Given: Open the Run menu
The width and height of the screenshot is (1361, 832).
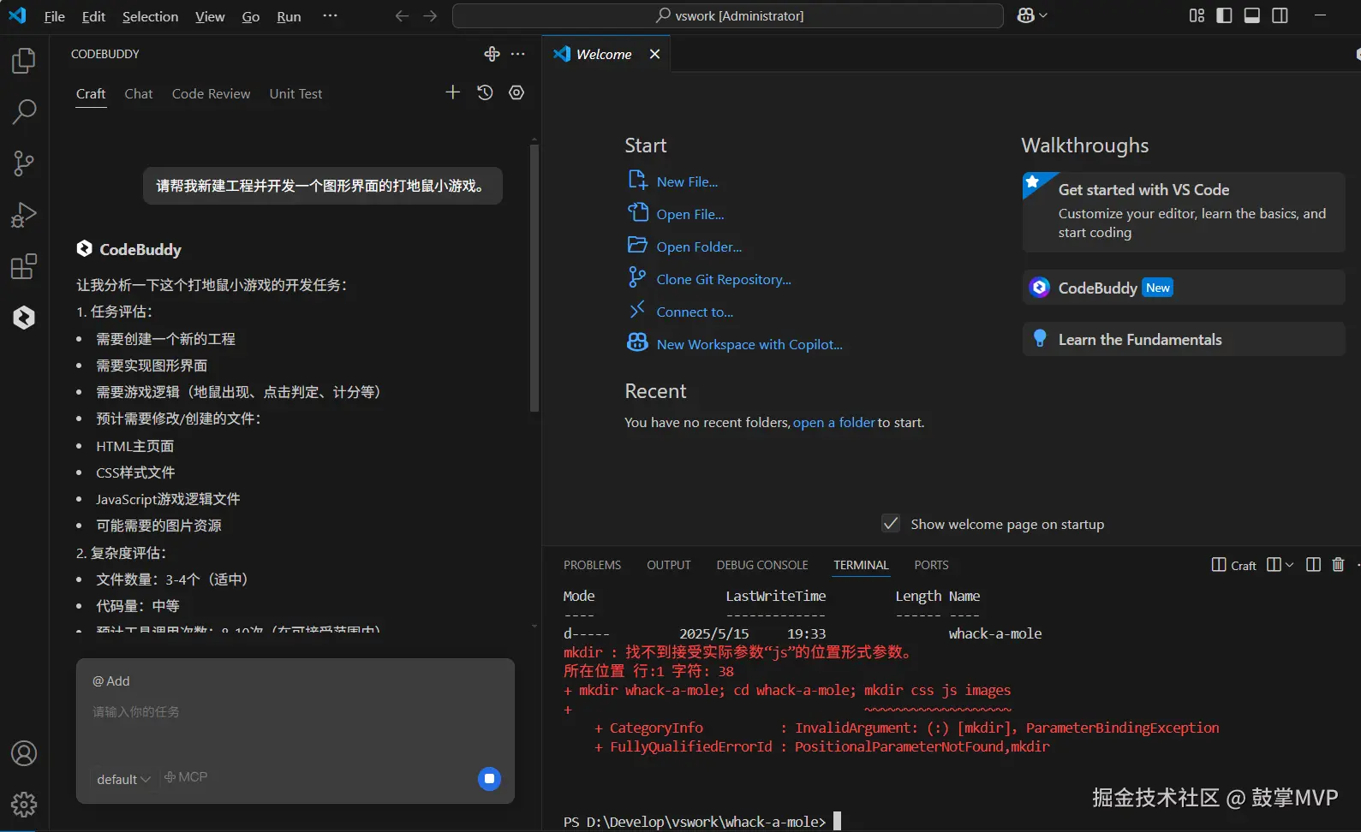Looking at the screenshot, I should point(289,16).
